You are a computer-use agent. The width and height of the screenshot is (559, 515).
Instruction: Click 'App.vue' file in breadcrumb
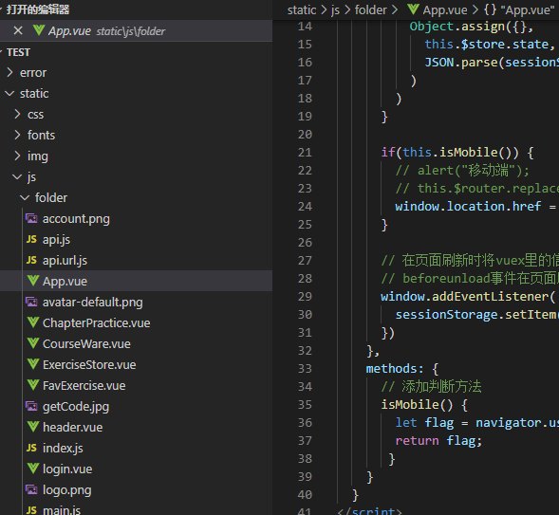(x=445, y=10)
